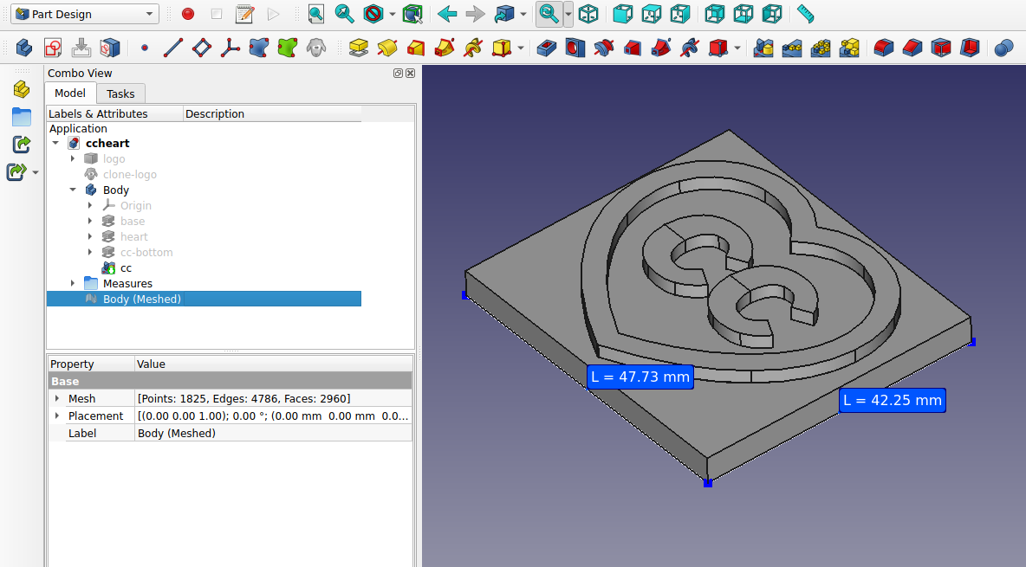The image size is (1026, 567).
Task: Toggle the bounding box display
Action: [x=412, y=14]
